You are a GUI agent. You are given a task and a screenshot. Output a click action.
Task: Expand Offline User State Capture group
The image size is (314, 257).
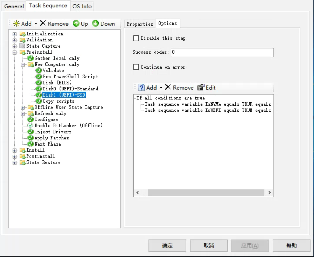[x=23, y=108]
